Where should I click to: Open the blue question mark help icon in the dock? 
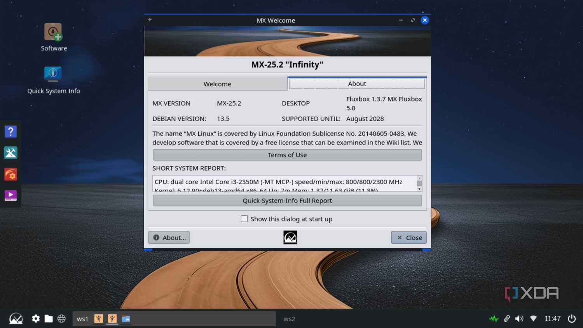pos(10,132)
